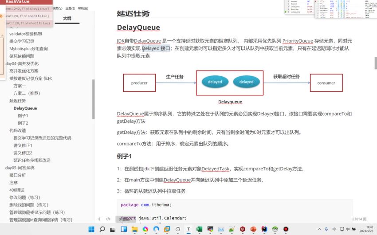The width and height of the screenshot is (377, 235).
Task: Toggle the sidebar with the < icon
Action: coord(99,219)
